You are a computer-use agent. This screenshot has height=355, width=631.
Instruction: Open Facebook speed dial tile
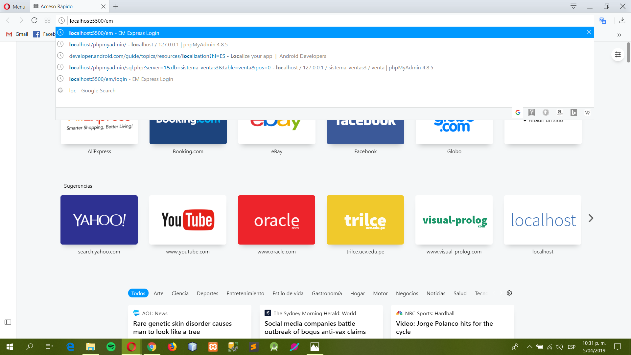tap(365, 132)
